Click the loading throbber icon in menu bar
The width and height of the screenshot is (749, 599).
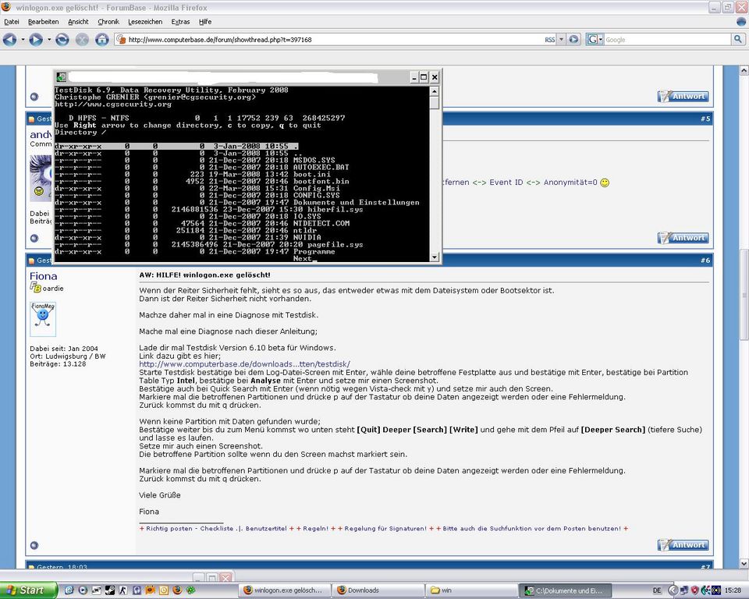741,22
